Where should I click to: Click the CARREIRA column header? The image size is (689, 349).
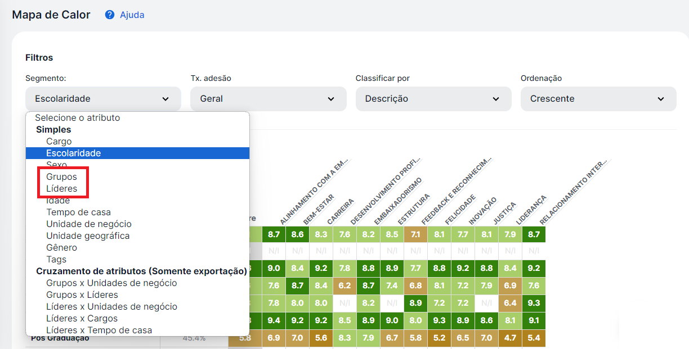tap(340, 212)
